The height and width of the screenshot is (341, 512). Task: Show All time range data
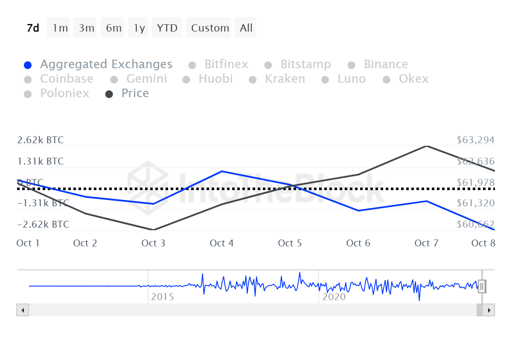[x=246, y=28]
